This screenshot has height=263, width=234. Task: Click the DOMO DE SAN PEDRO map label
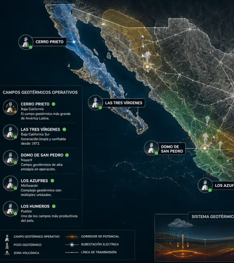172,149
